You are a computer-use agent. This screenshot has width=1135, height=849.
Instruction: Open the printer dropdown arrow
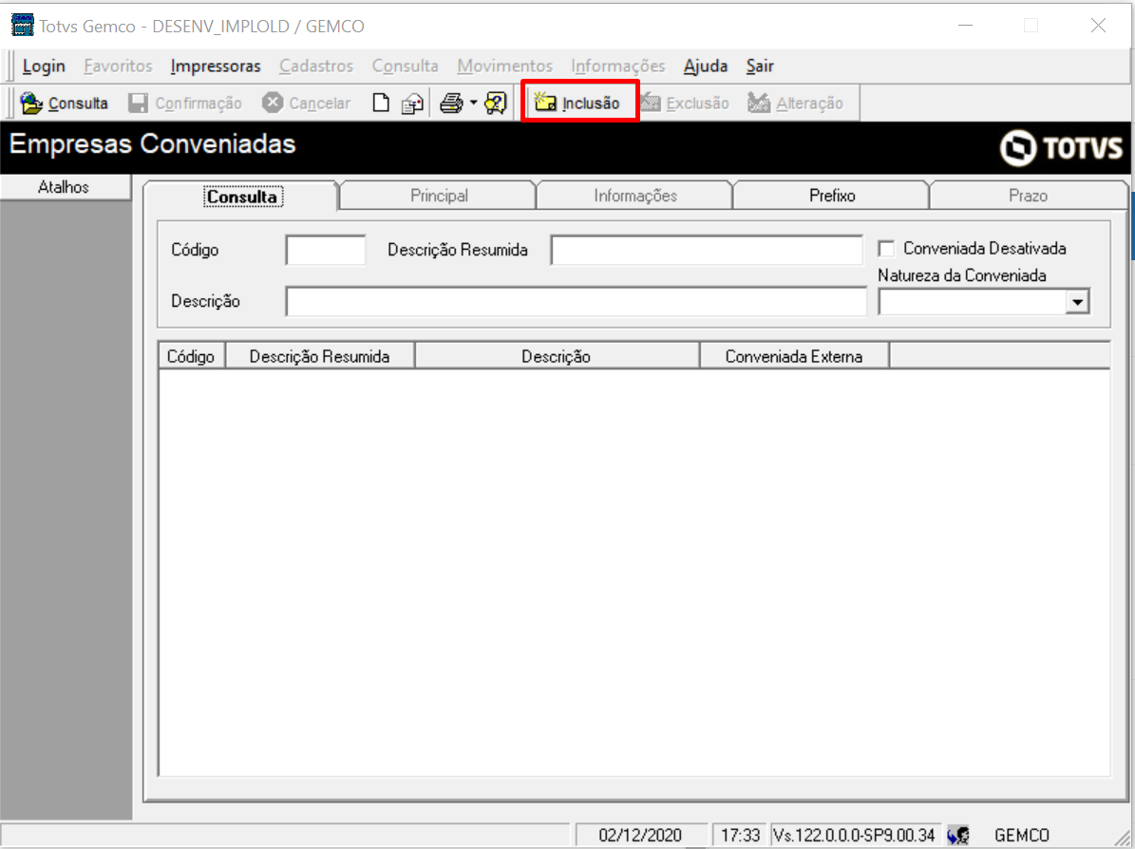pos(473,103)
